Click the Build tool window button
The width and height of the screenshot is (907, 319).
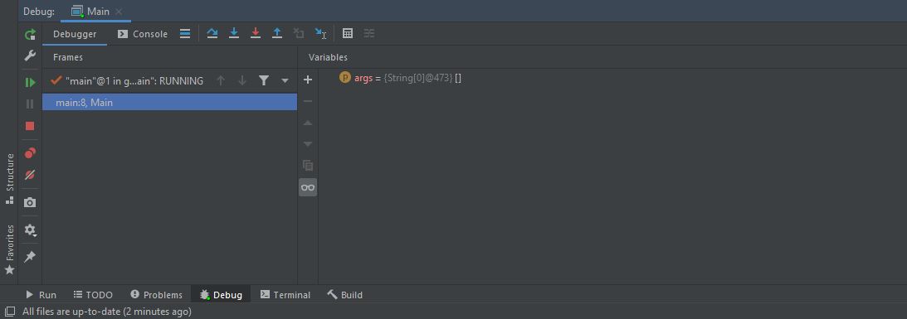click(x=344, y=295)
